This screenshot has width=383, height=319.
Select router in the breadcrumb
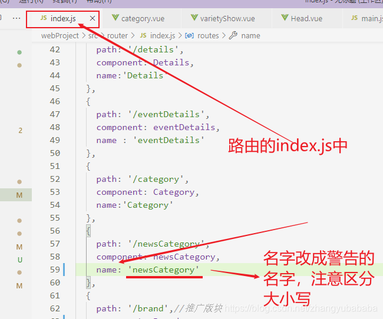coord(117,36)
